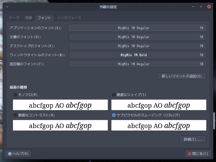Select サブピクセルのスムージング radio button
The width and height of the screenshot is (216, 162).
click(x=114, y=115)
